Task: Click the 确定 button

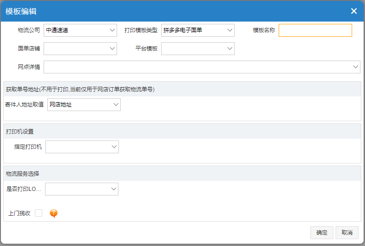Action: click(x=322, y=233)
